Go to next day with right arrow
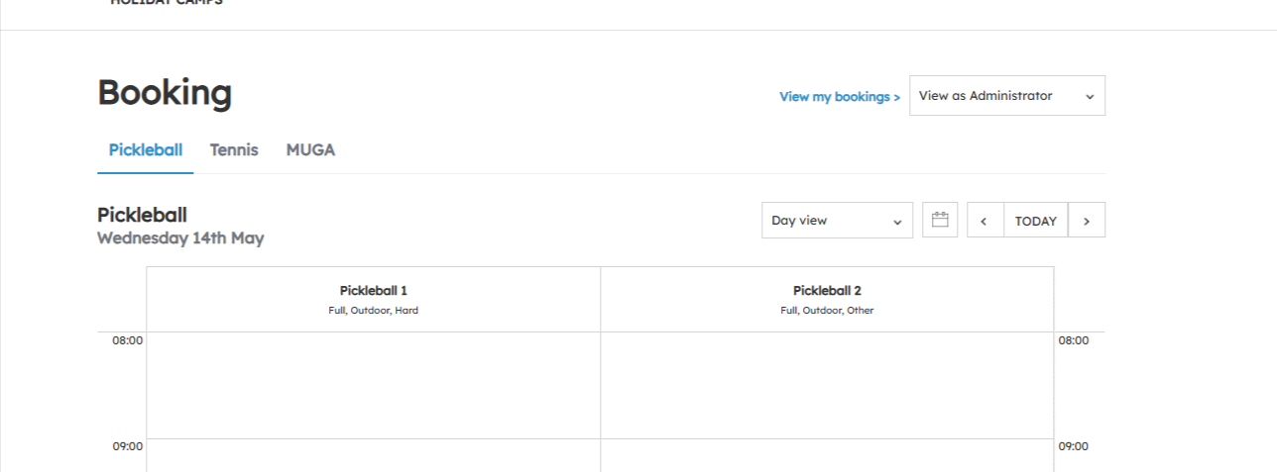This screenshot has width=1277, height=472. point(1087,221)
